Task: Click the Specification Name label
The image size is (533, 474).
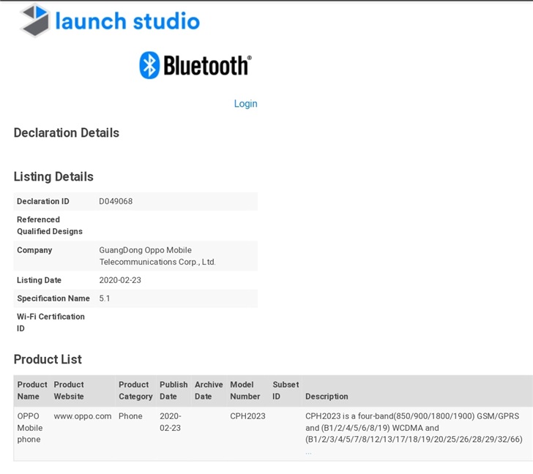Action: [53, 298]
